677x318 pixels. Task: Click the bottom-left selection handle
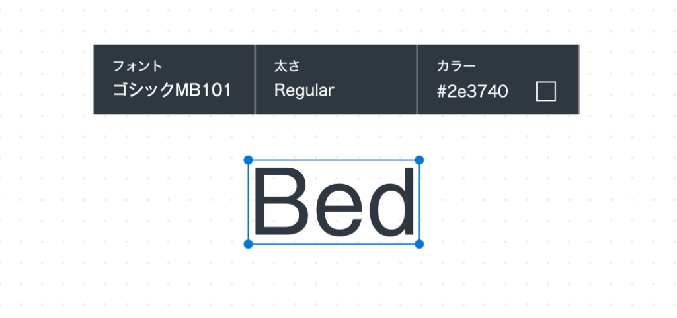coord(249,244)
